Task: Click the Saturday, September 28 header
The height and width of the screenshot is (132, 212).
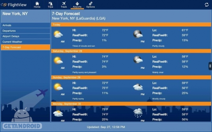Action: (131, 51)
